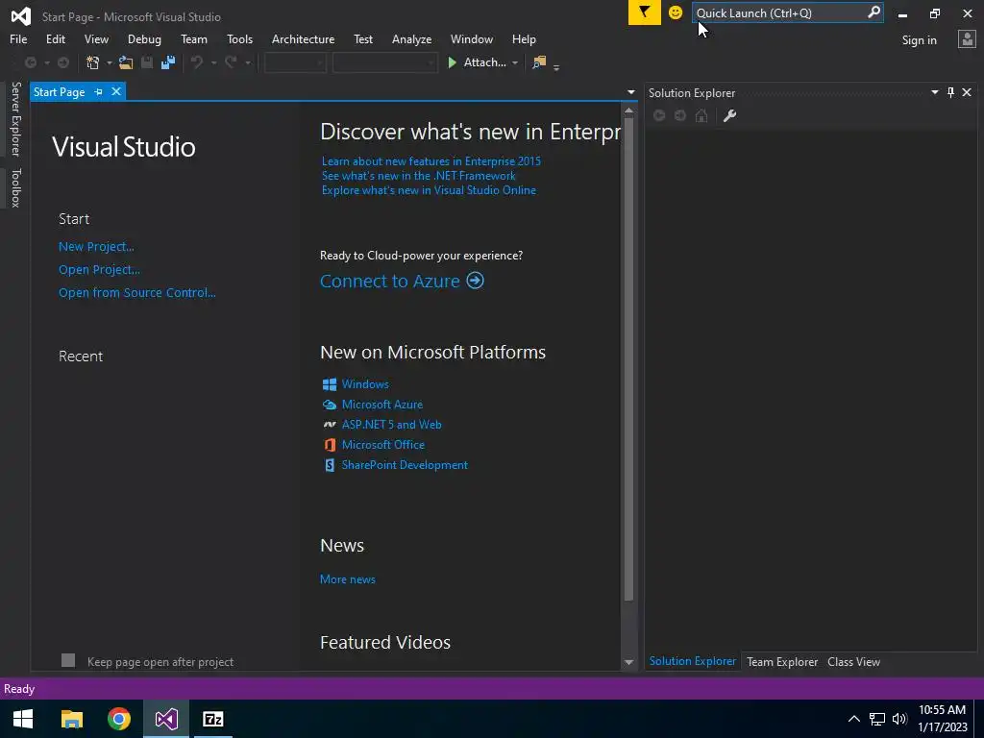Open the Solution Configurations combo box
The image size is (984, 738).
(295, 62)
